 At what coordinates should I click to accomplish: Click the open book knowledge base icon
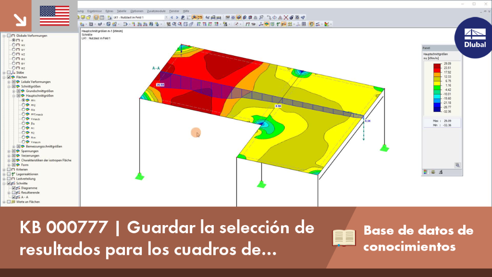coord(344,238)
